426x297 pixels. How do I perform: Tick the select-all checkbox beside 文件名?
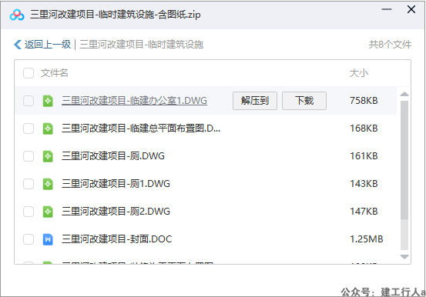pyautogui.click(x=29, y=73)
